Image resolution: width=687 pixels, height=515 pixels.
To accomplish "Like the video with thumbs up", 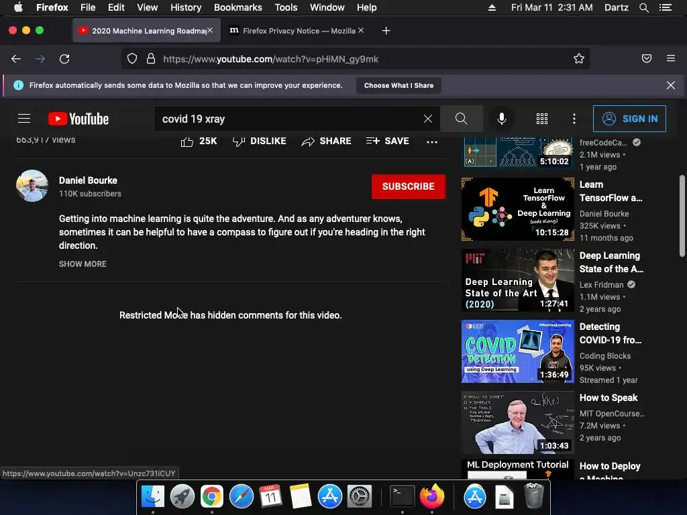I will point(199,141).
